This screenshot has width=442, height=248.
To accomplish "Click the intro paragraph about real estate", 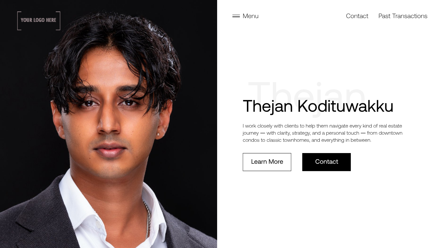I will 323,133.
